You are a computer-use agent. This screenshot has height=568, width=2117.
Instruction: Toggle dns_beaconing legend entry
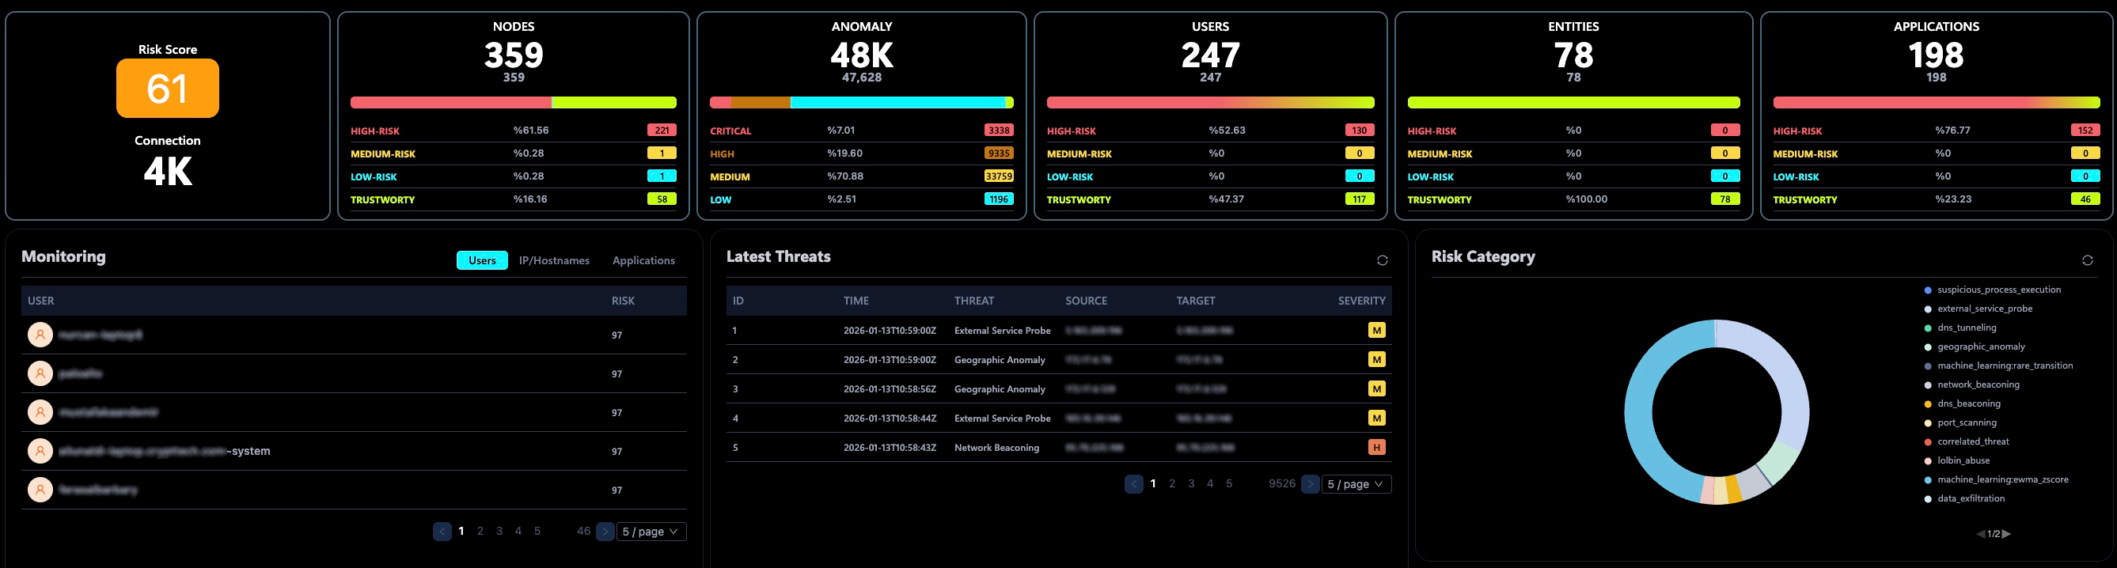click(x=1963, y=403)
